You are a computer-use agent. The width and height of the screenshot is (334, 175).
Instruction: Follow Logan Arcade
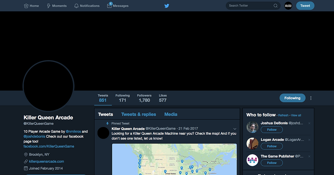(272, 146)
